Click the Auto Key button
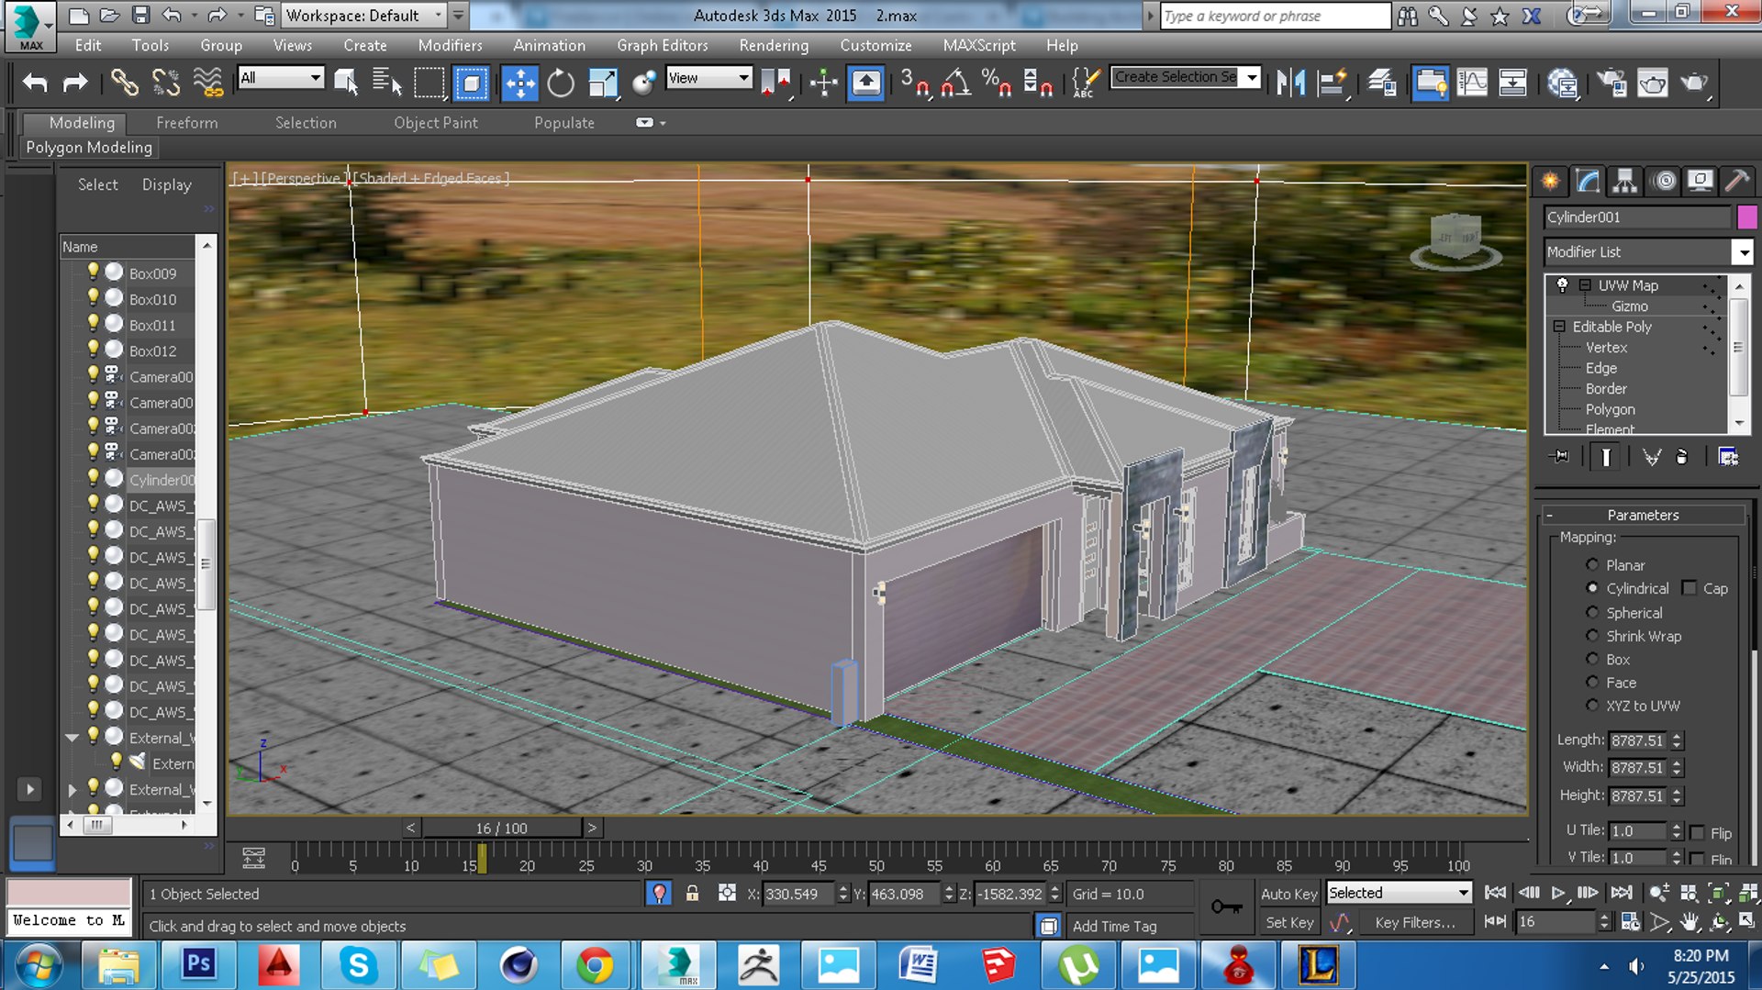Screen dimensions: 1762x990 tap(1288, 894)
